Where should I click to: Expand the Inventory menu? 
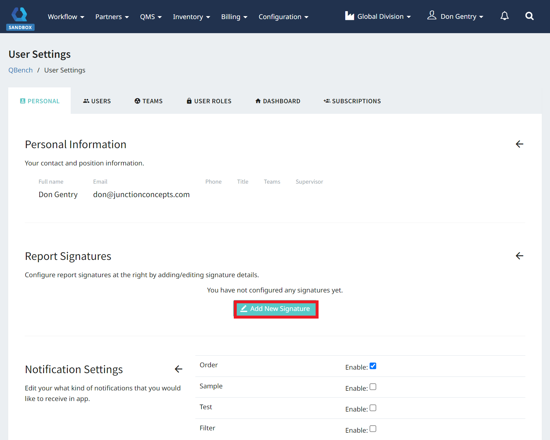(x=192, y=17)
